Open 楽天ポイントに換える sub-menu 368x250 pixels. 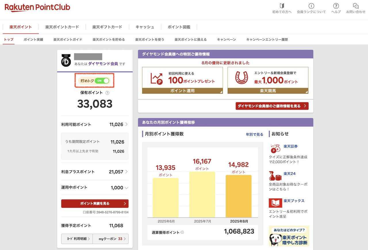pos(191,40)
